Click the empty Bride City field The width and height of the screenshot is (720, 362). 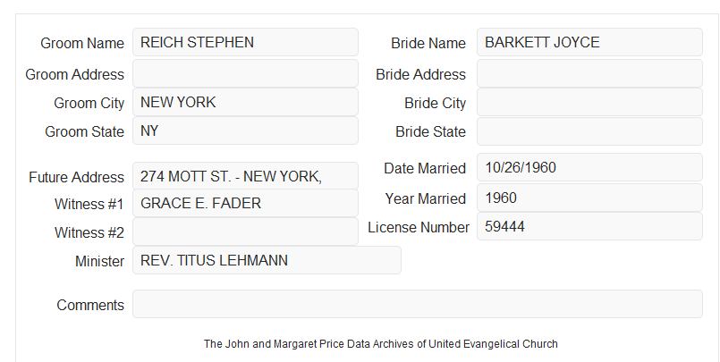589,102
